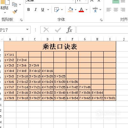Viewport: 128px width, 128px height.
Task: Click the Copy icon
Action: (x=14, y=4)
